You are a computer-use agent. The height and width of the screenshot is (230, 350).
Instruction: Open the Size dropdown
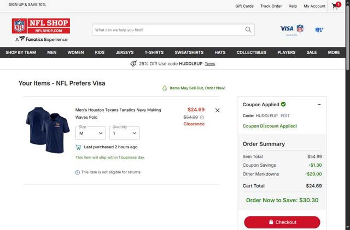pos(91,133)
